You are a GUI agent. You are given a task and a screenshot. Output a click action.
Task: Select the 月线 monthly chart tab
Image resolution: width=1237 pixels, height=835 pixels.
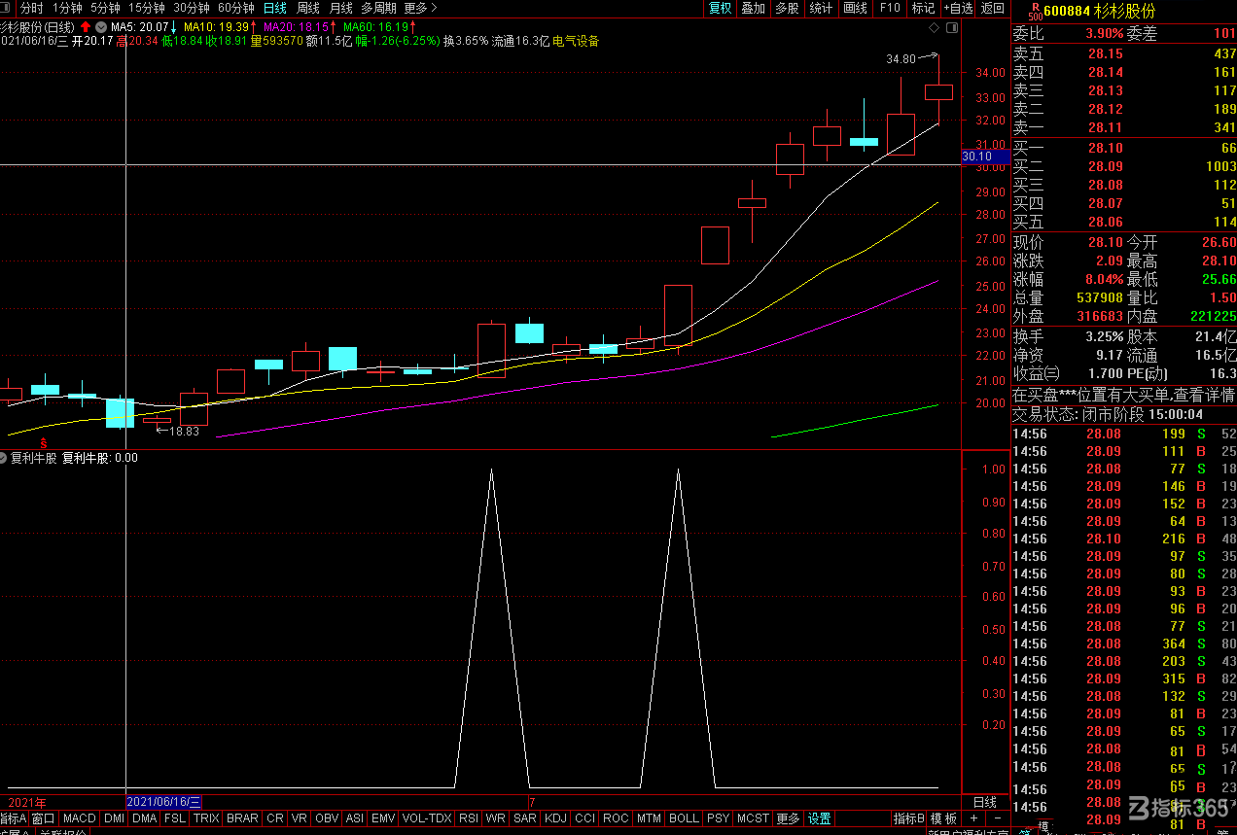(340, 8)
